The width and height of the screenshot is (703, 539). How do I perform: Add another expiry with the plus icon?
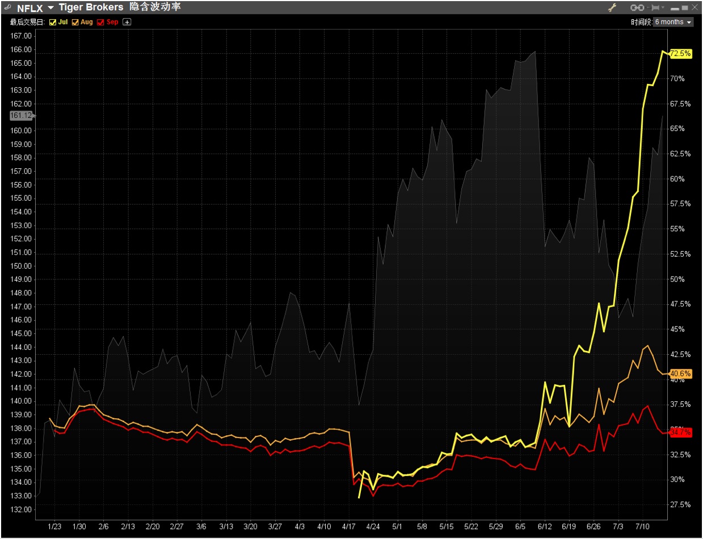point(127,22)
